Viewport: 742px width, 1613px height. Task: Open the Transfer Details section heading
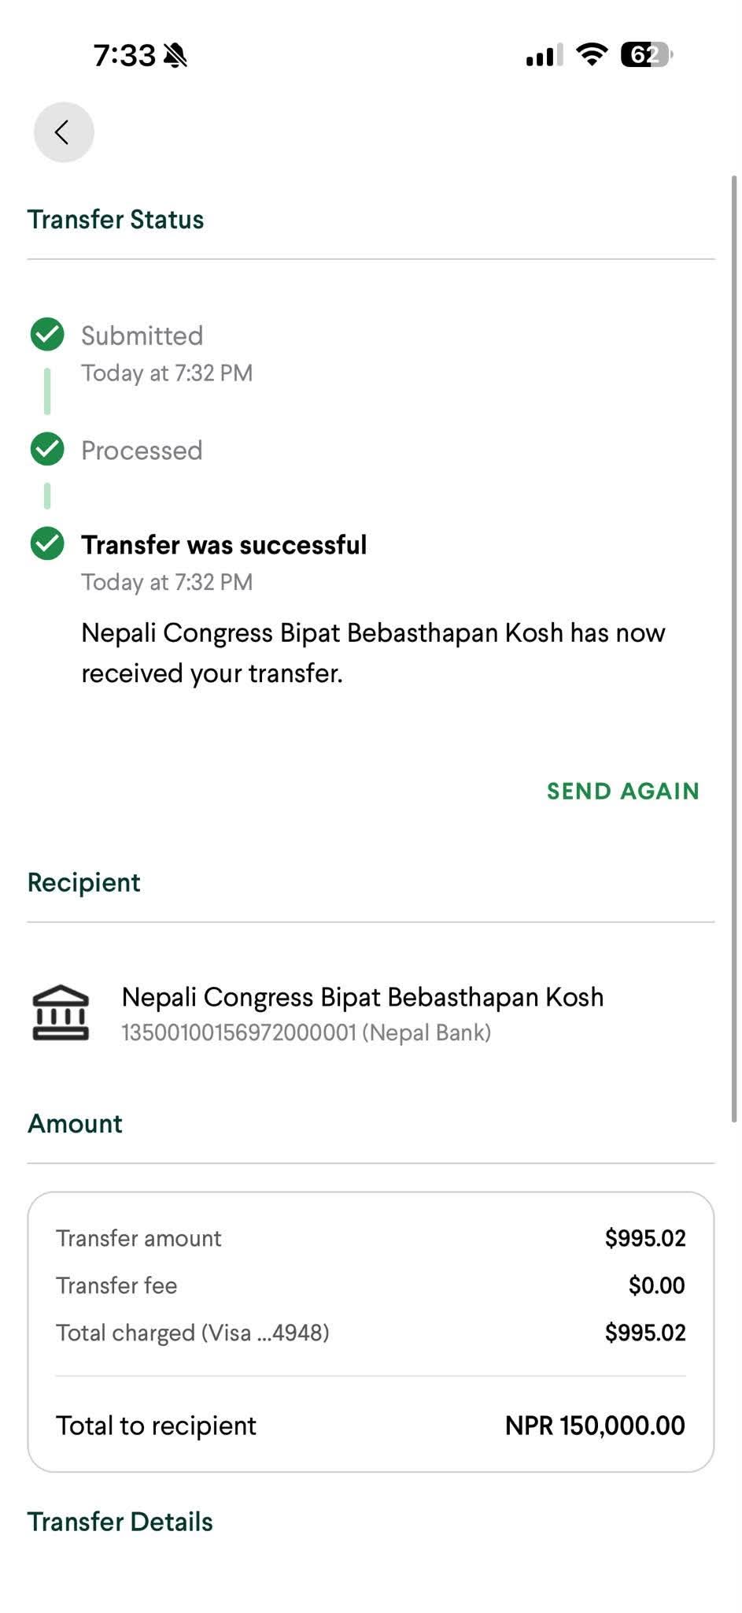[x=120, y=1522]
